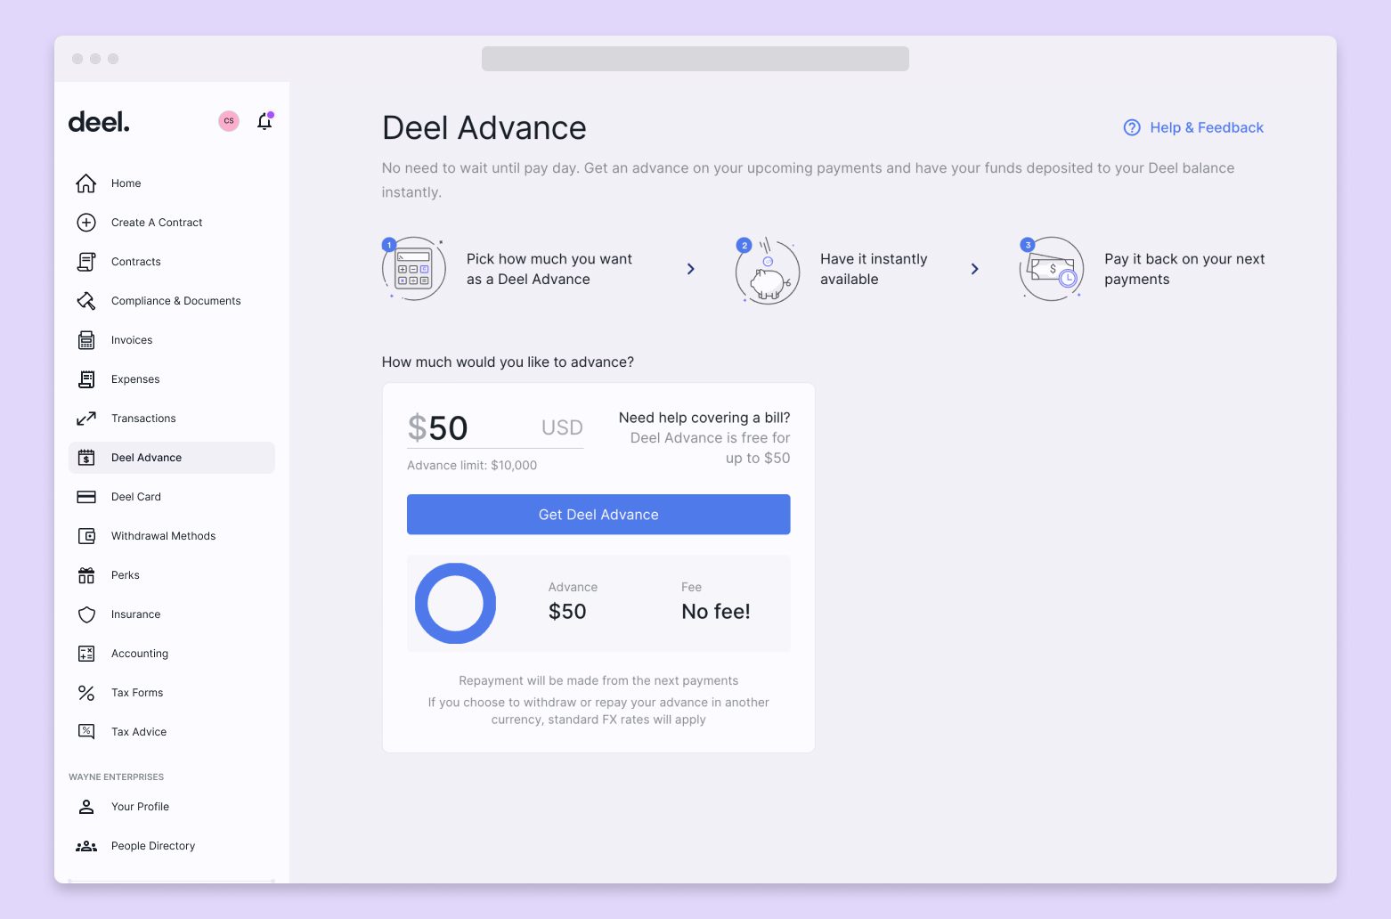Click the Contracts icon
The height and width of the screenshot is (919, 1391).
tap(85, 261)
